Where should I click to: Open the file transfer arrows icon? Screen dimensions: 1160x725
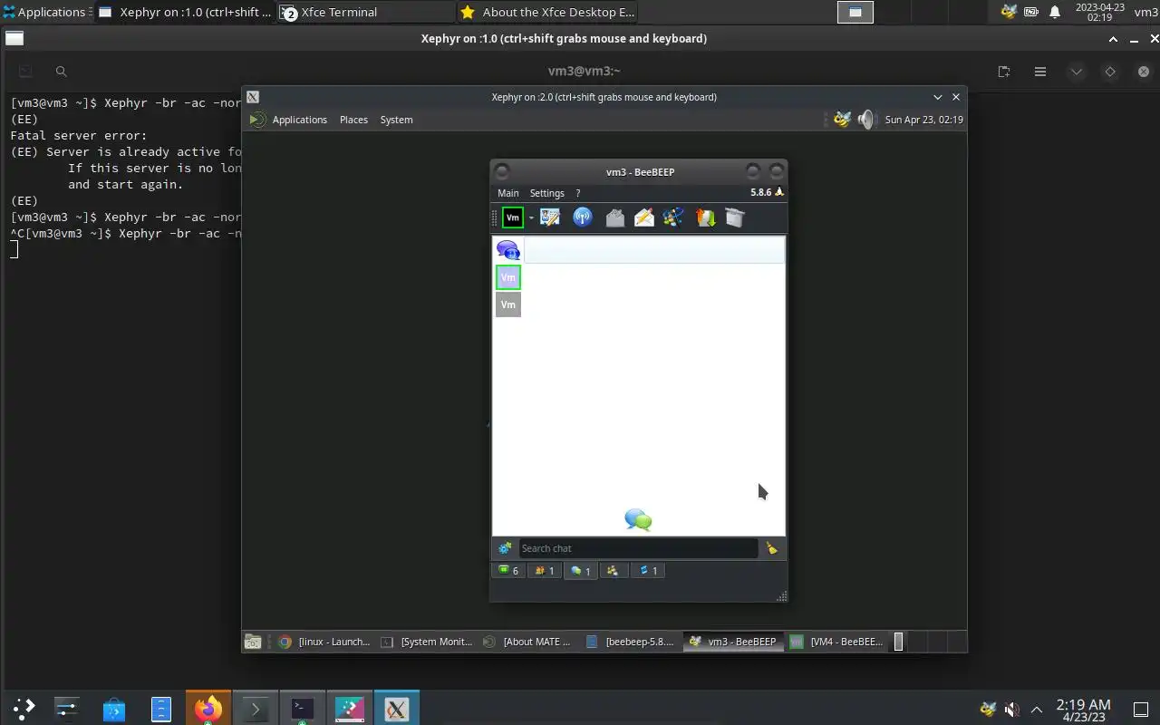[705, 217]
